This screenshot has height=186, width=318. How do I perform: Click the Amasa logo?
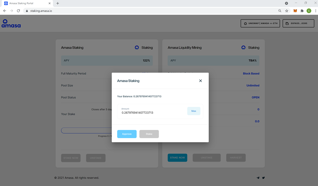(x=11, y=23)
